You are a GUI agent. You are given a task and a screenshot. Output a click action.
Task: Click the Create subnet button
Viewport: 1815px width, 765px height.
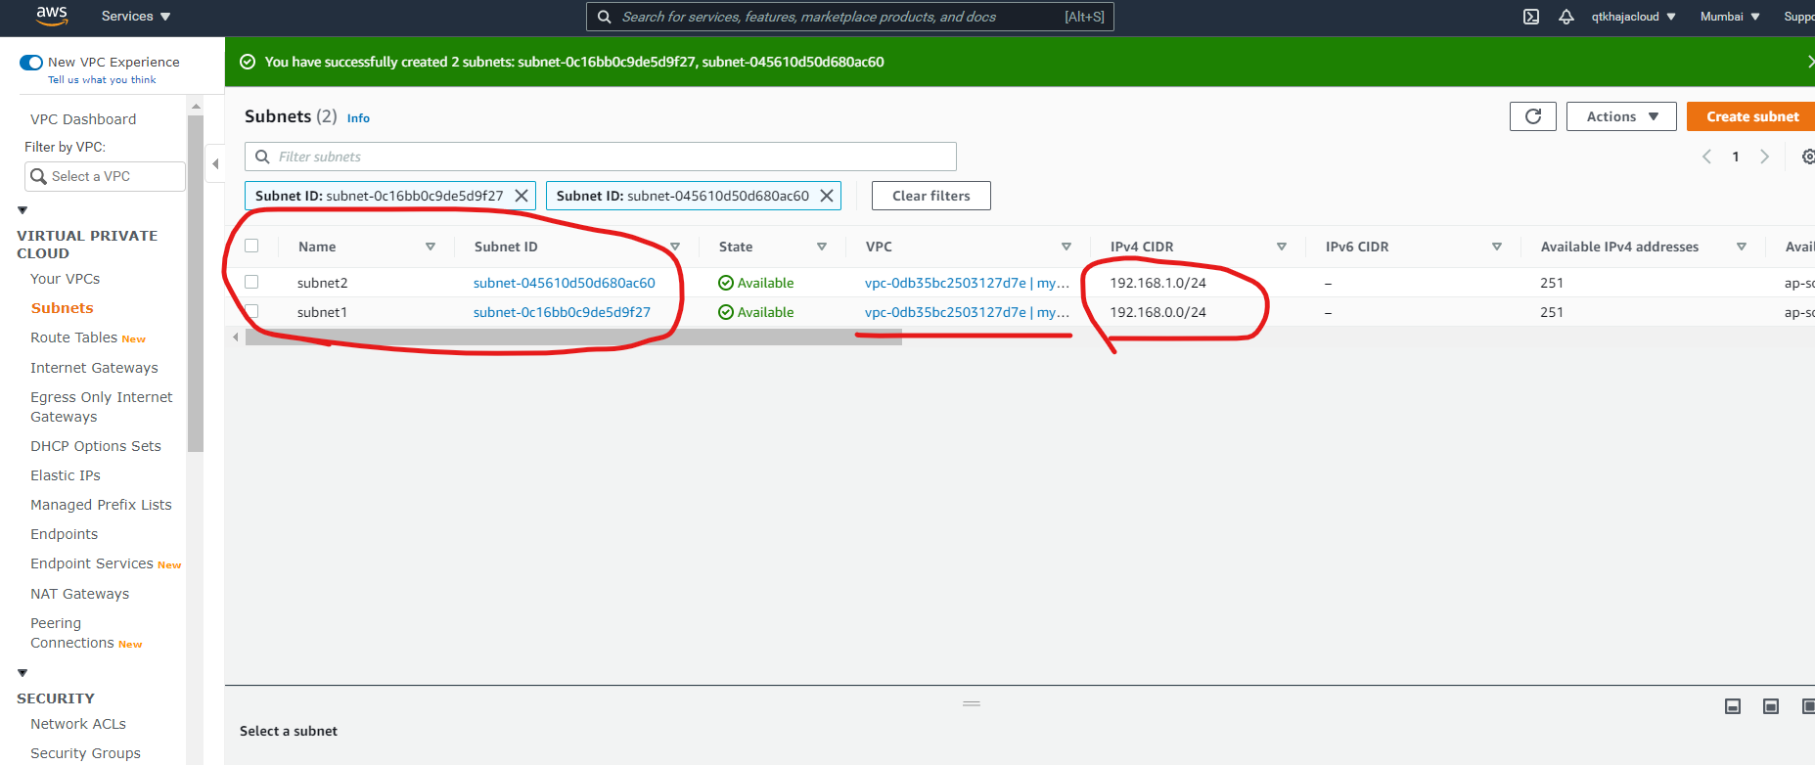(x=1751, y=116)
